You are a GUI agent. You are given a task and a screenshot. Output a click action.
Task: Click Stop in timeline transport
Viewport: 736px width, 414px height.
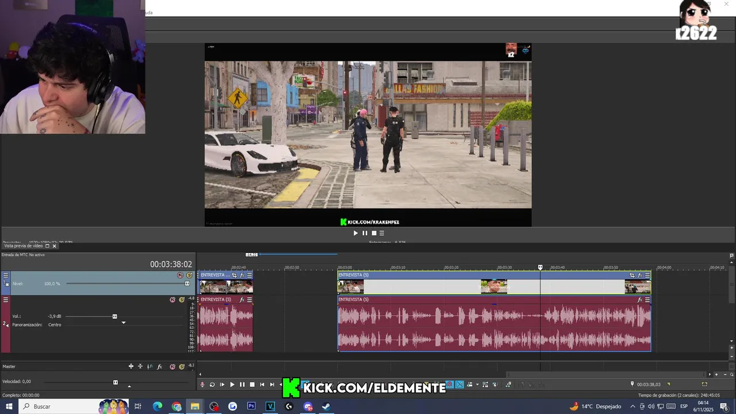point(252,385)
